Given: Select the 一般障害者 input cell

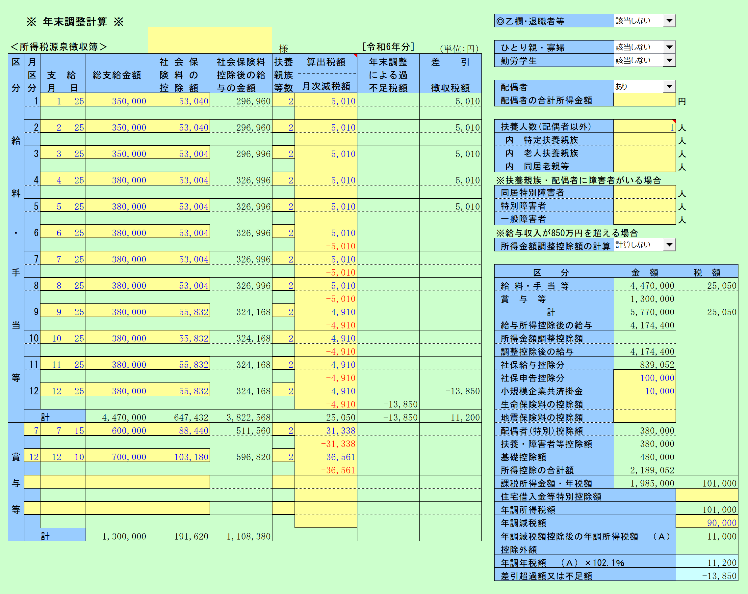Looking at the screenshot, I should pyautogui.click(x=645, y=218).
